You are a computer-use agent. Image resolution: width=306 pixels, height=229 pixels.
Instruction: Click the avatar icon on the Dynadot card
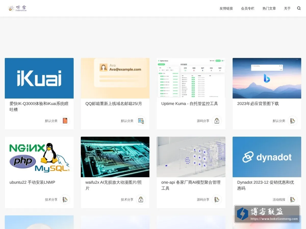(292, 199)
